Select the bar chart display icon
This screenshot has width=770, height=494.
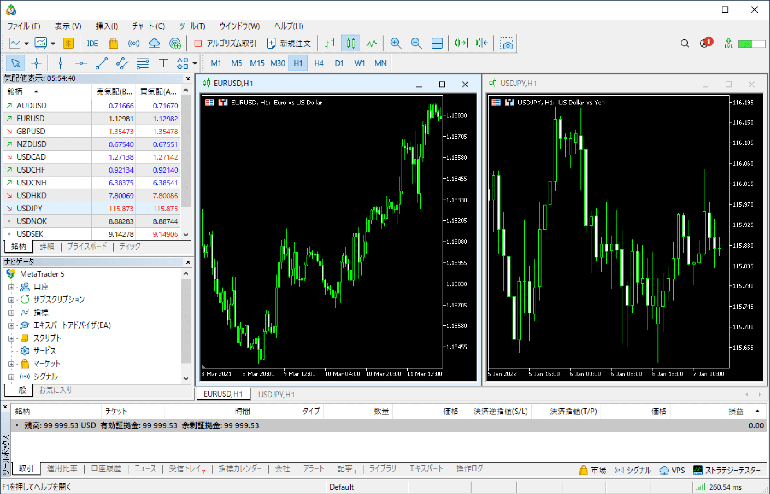(330, 44)
